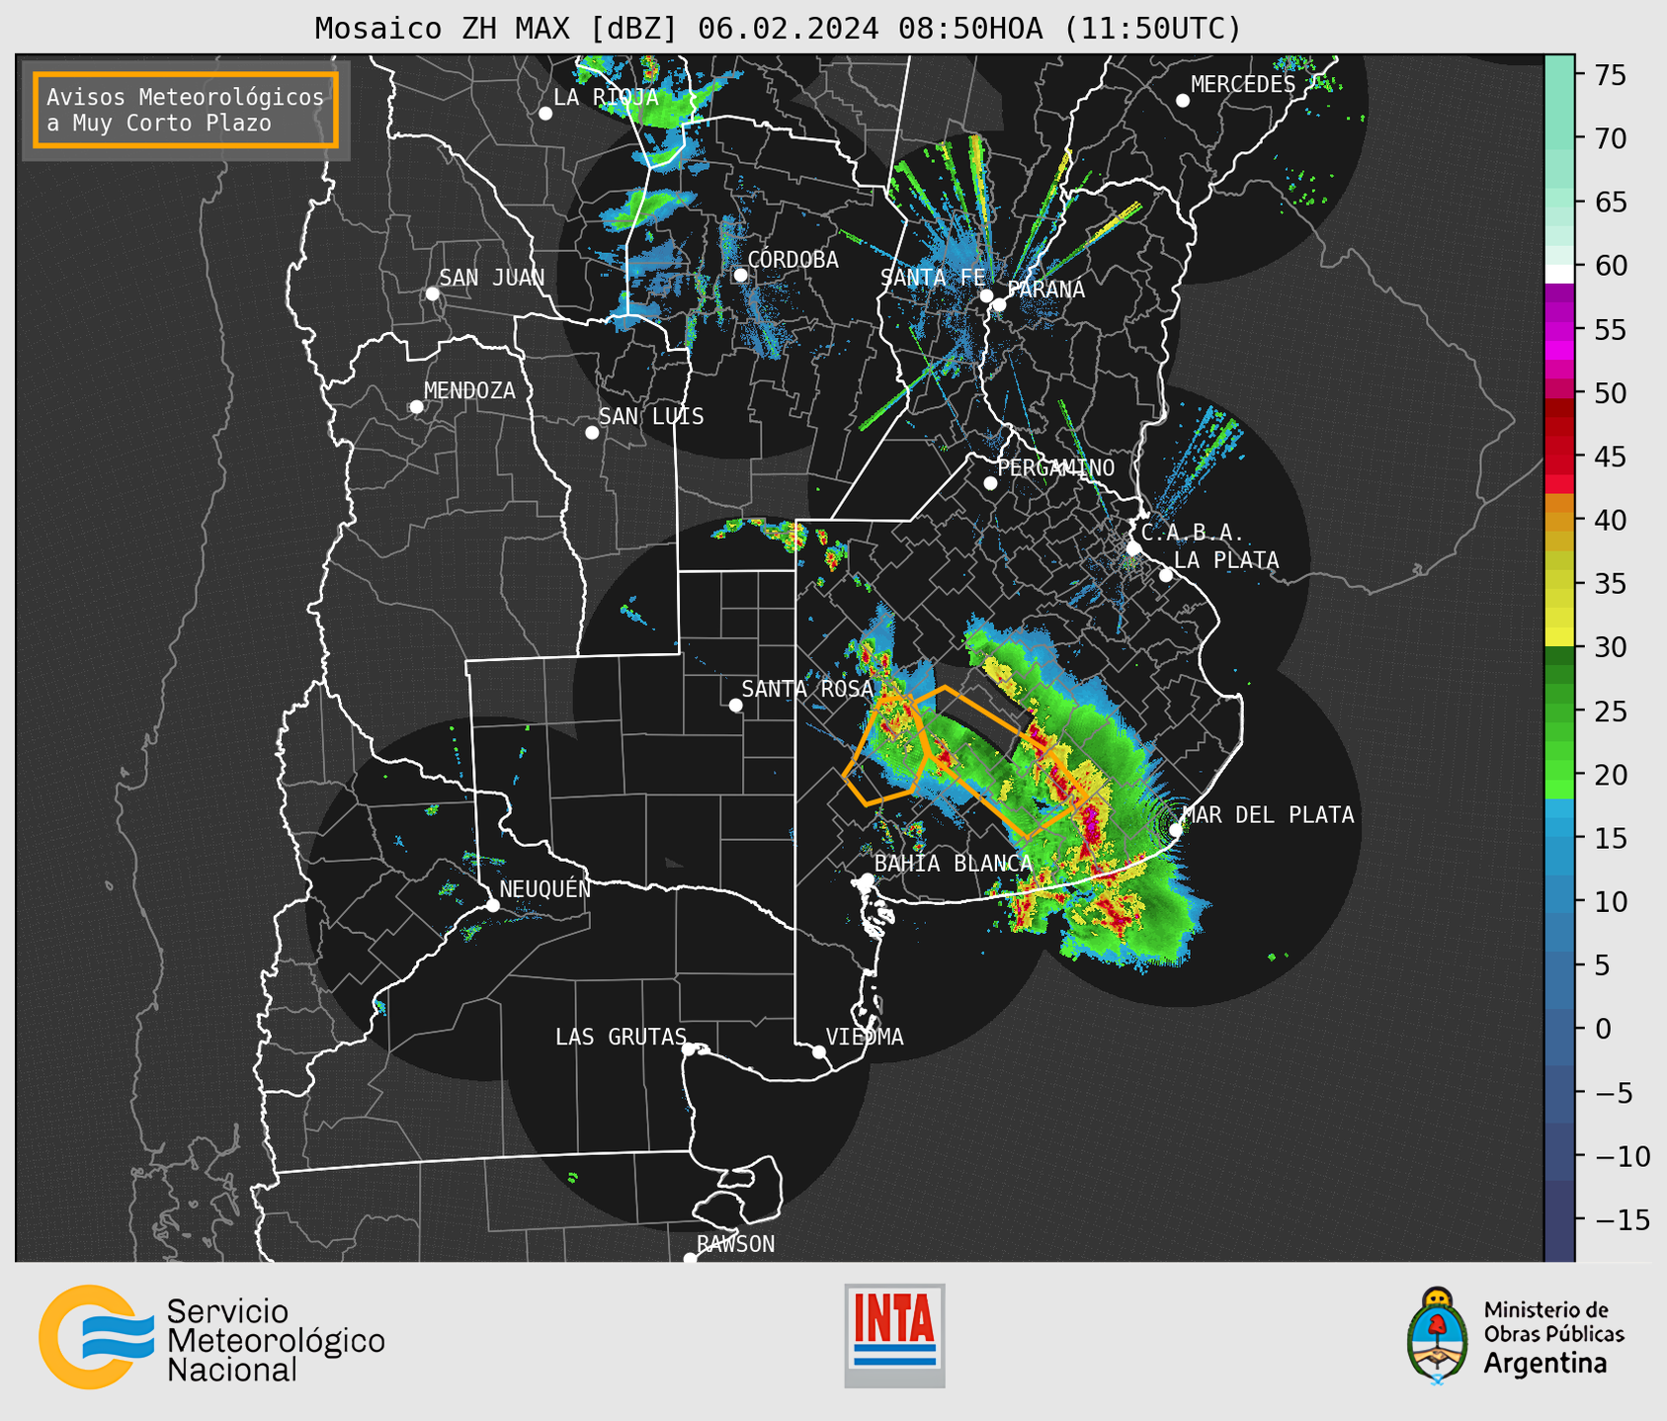Click the 10 dBZ blue band on color scale
The height and width of the screenshot is (1421, 1667).
(1559, 901)
